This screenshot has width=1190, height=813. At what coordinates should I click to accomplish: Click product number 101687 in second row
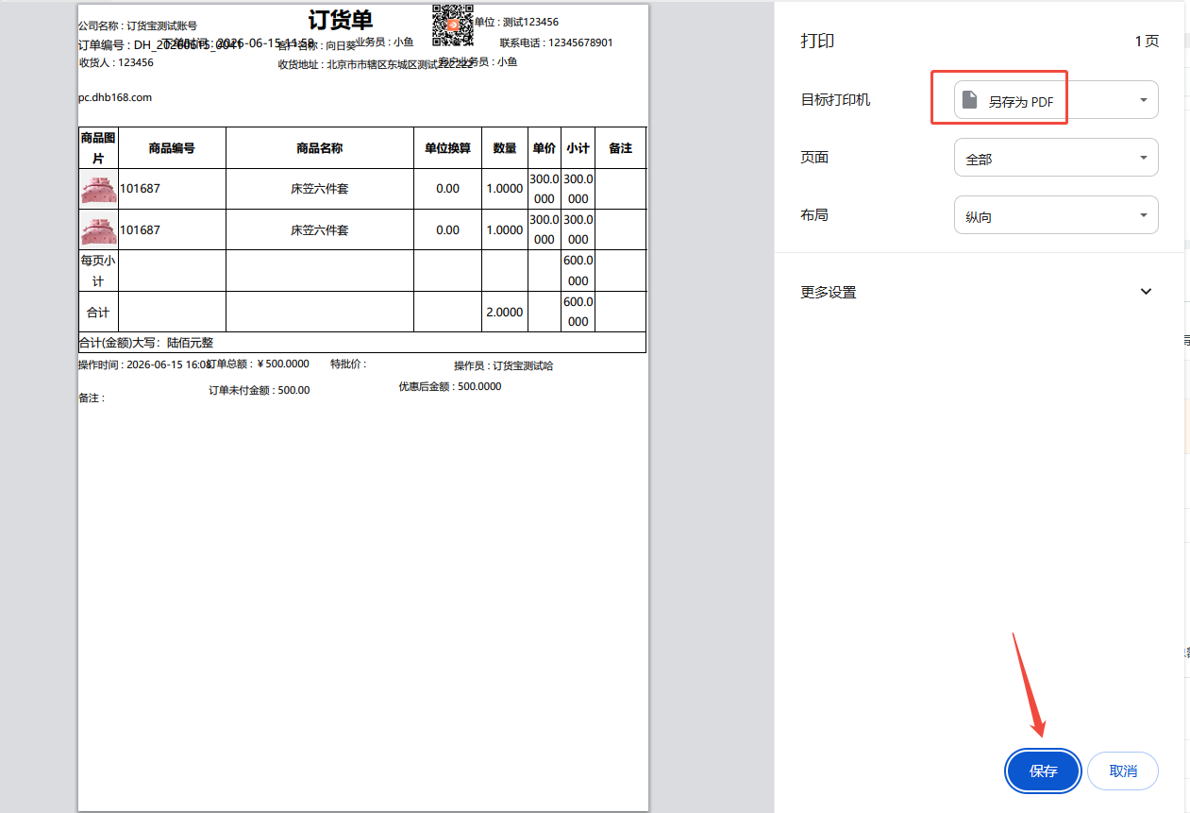(x=140, y=229)
